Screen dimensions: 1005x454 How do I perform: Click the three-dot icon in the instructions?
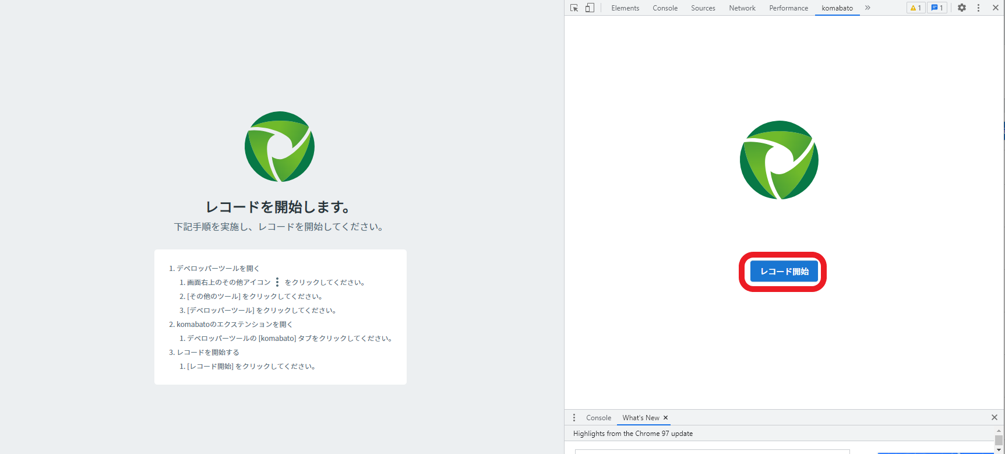[277, 282]
